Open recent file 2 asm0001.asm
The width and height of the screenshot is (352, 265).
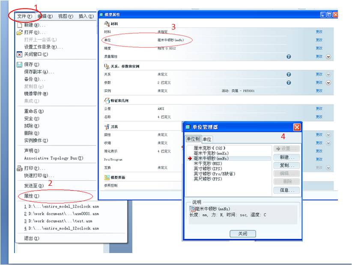(x=62, y=214)
